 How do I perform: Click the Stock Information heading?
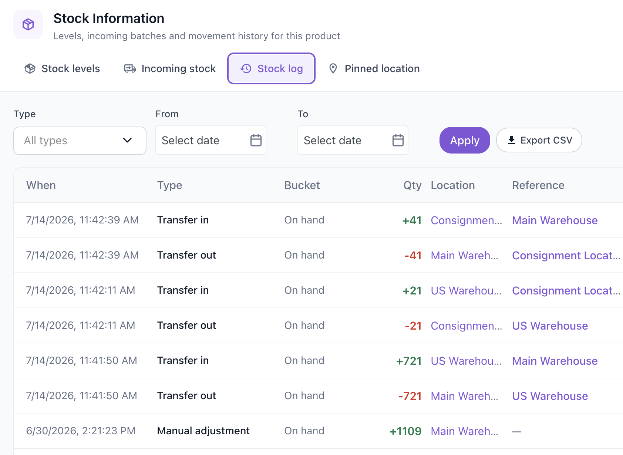pyautogui.click(x=109, y=18)
